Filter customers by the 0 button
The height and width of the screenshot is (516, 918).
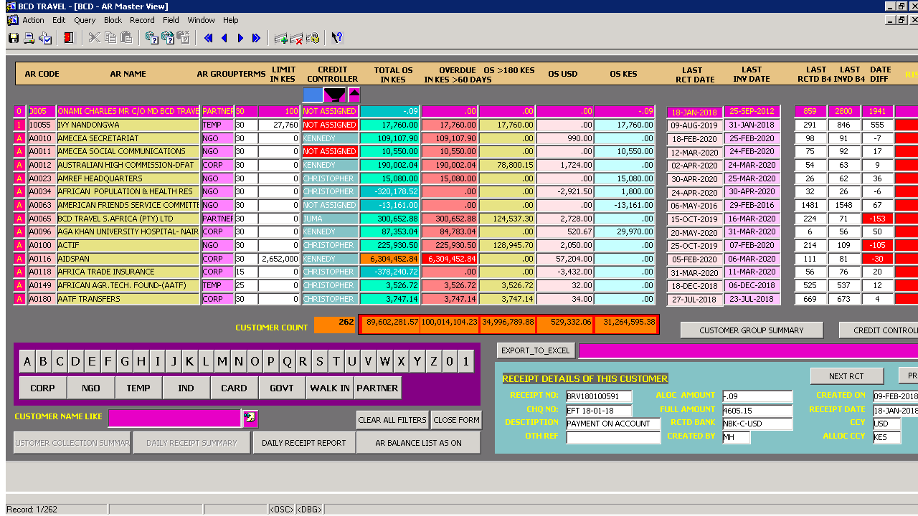click(450, 362)
